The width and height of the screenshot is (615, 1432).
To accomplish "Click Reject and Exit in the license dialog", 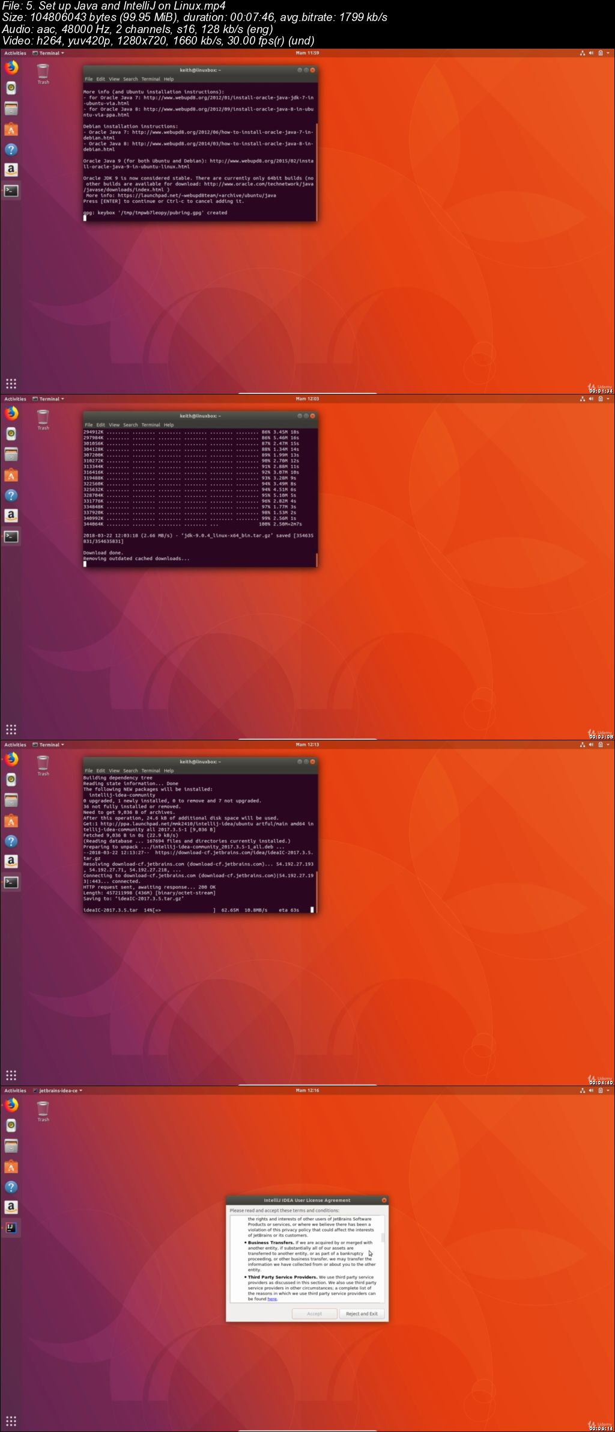I will [x=362, y=1314].
